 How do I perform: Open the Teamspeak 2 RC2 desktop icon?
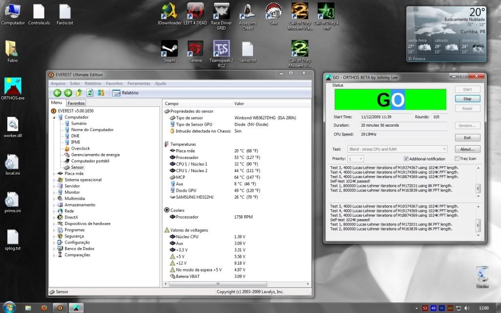[221, 49]
